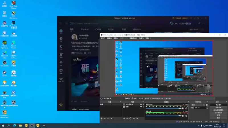This screenshot has height=128, width=228.
Task: Open the 滤镜 filters button in OBS
Action: [x=134, y=98]
